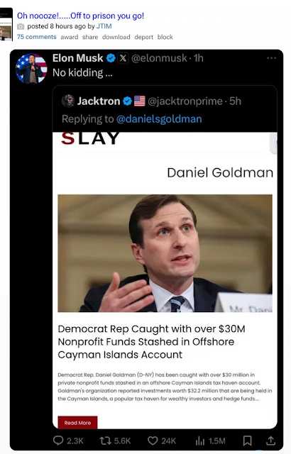
Task: Click the deport link under the post
Action: coord(143,37)
